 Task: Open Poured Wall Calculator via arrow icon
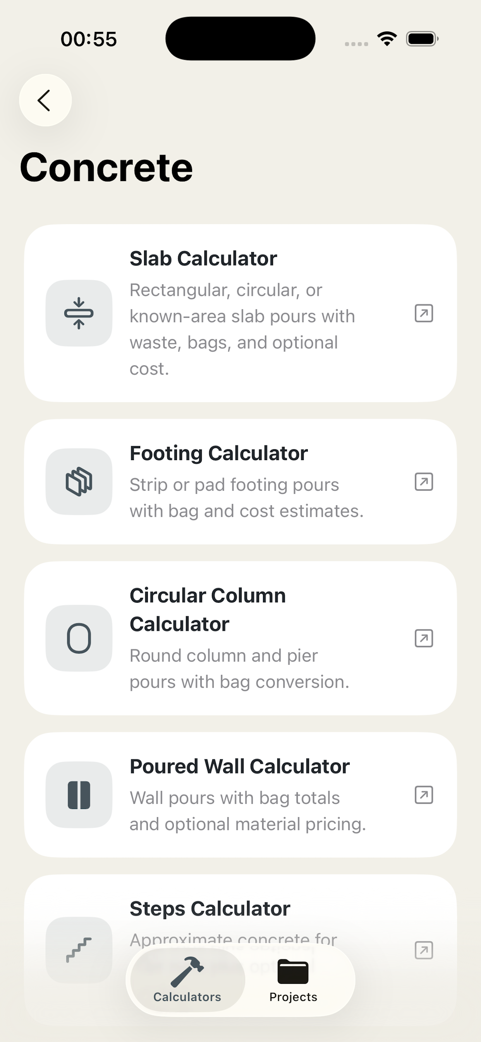click(424, 795)
